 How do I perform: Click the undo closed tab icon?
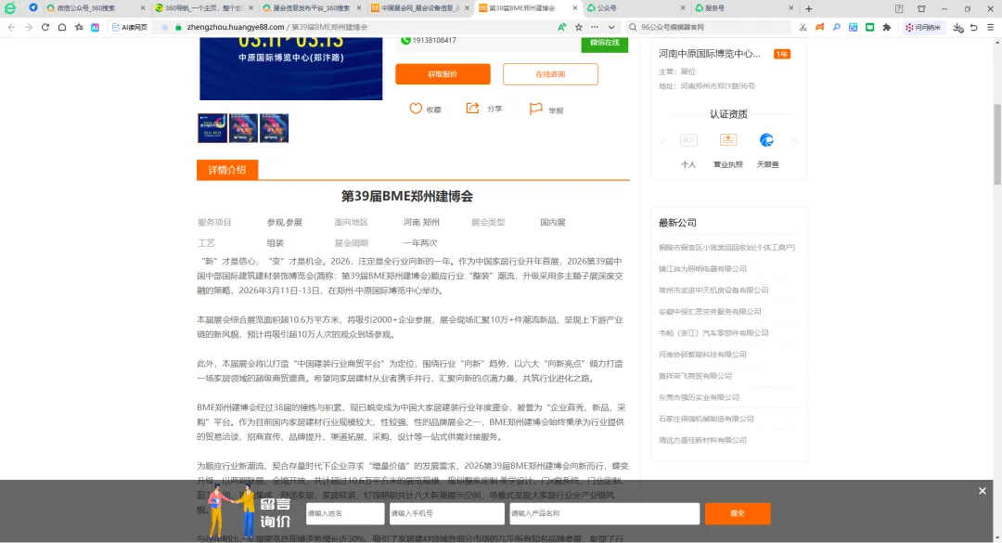point(974,28)
